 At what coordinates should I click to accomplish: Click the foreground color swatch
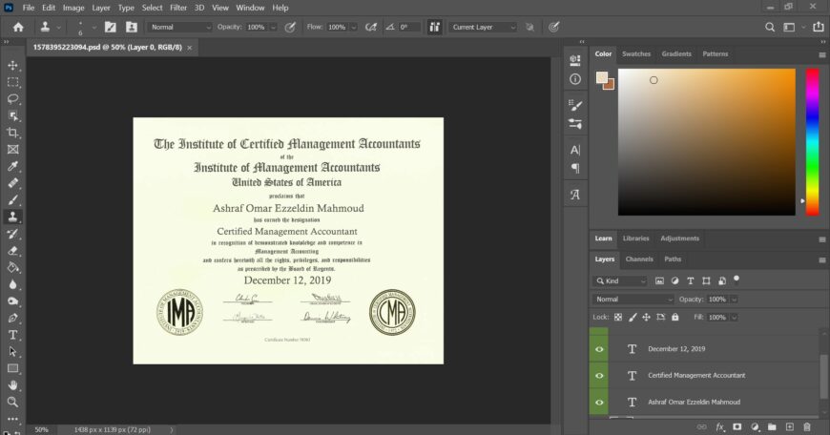pyautogui.click(x=602, y=78)
